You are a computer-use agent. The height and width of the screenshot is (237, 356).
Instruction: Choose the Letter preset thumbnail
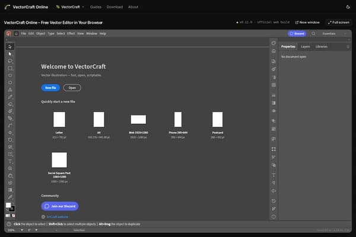coord(59,119)
